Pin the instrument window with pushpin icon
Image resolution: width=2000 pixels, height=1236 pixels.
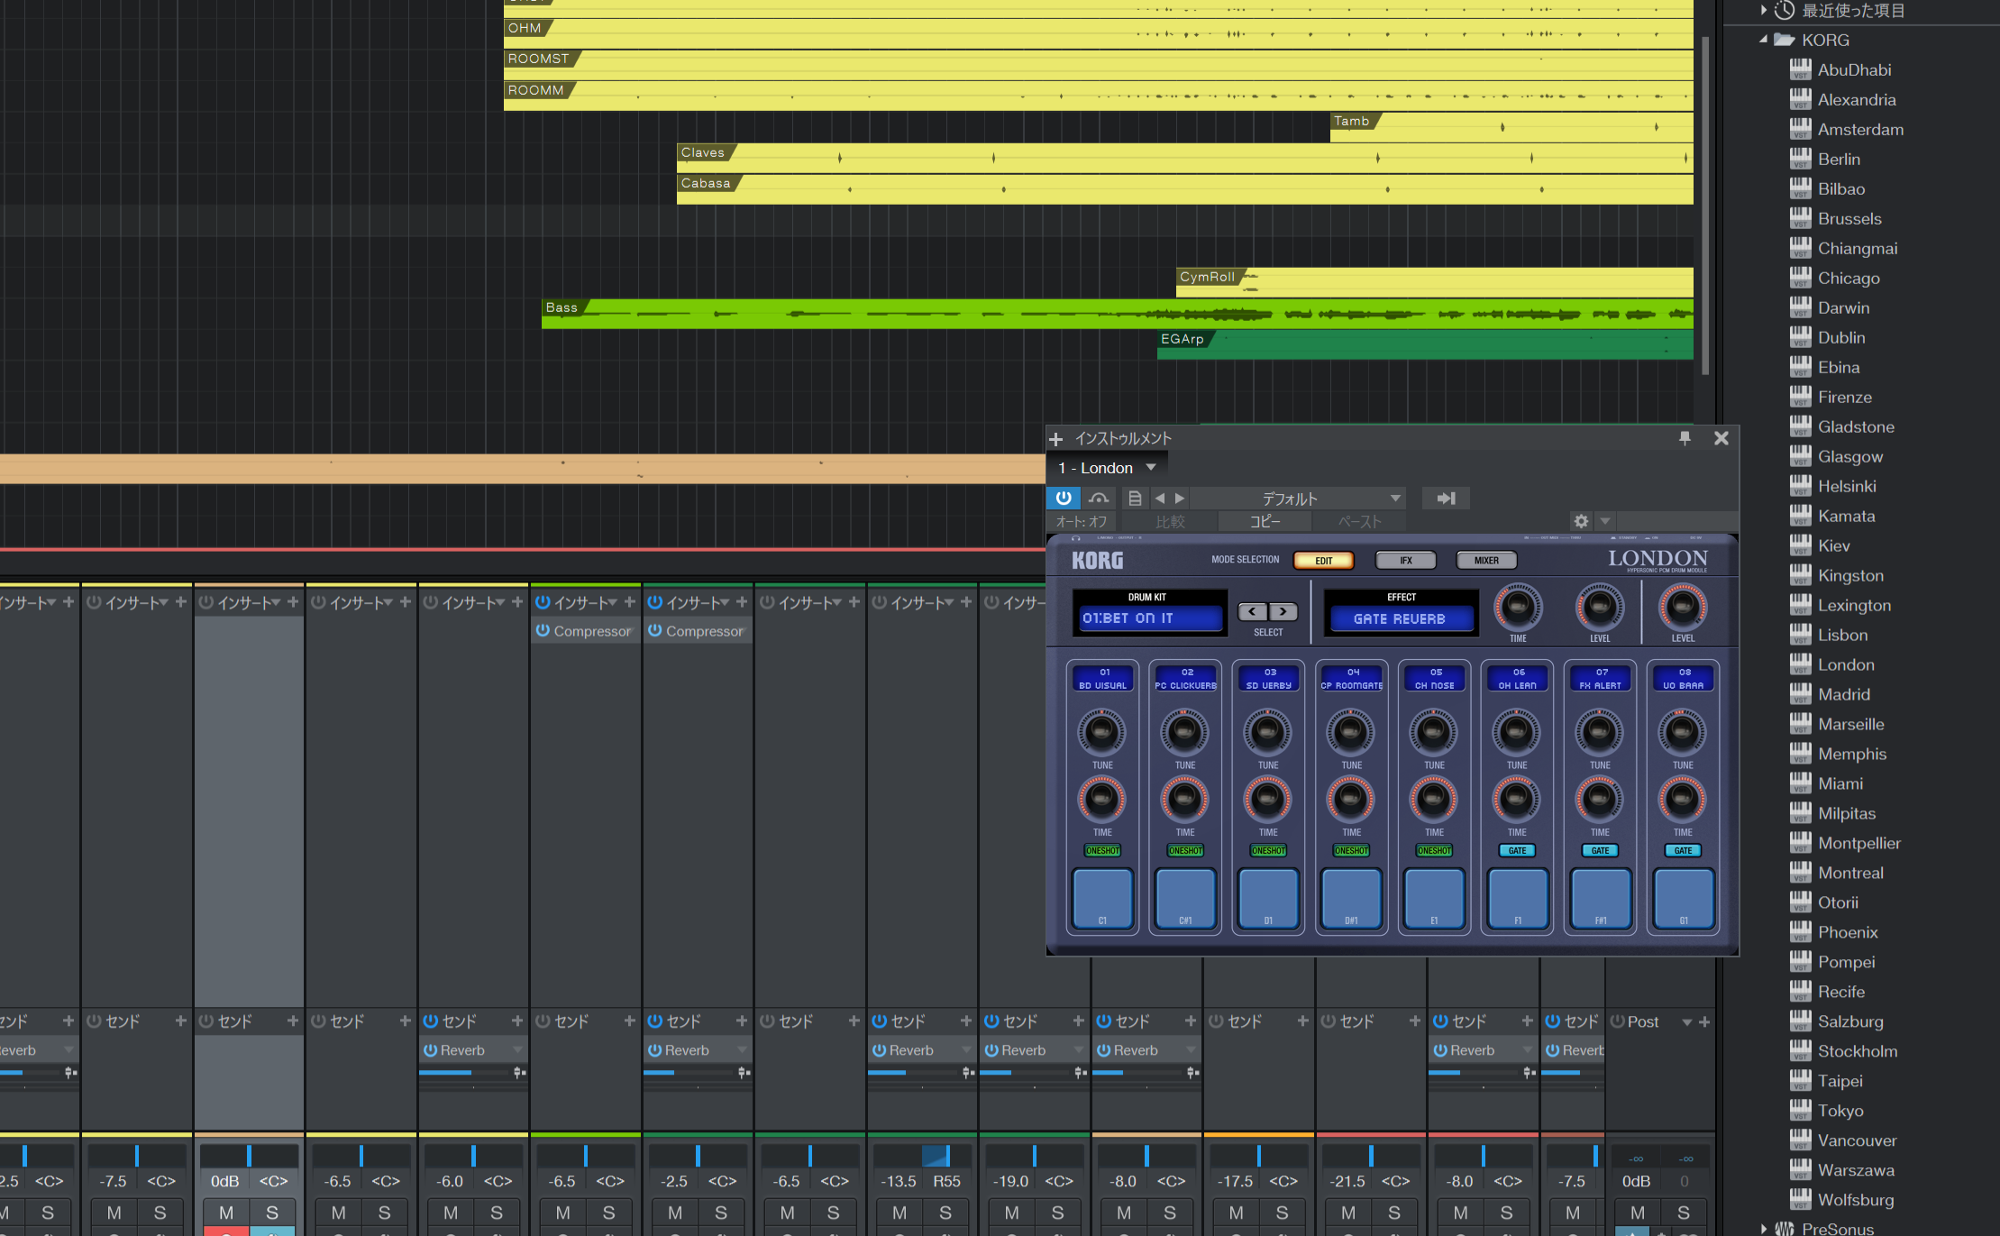[x=1685, y=438]
